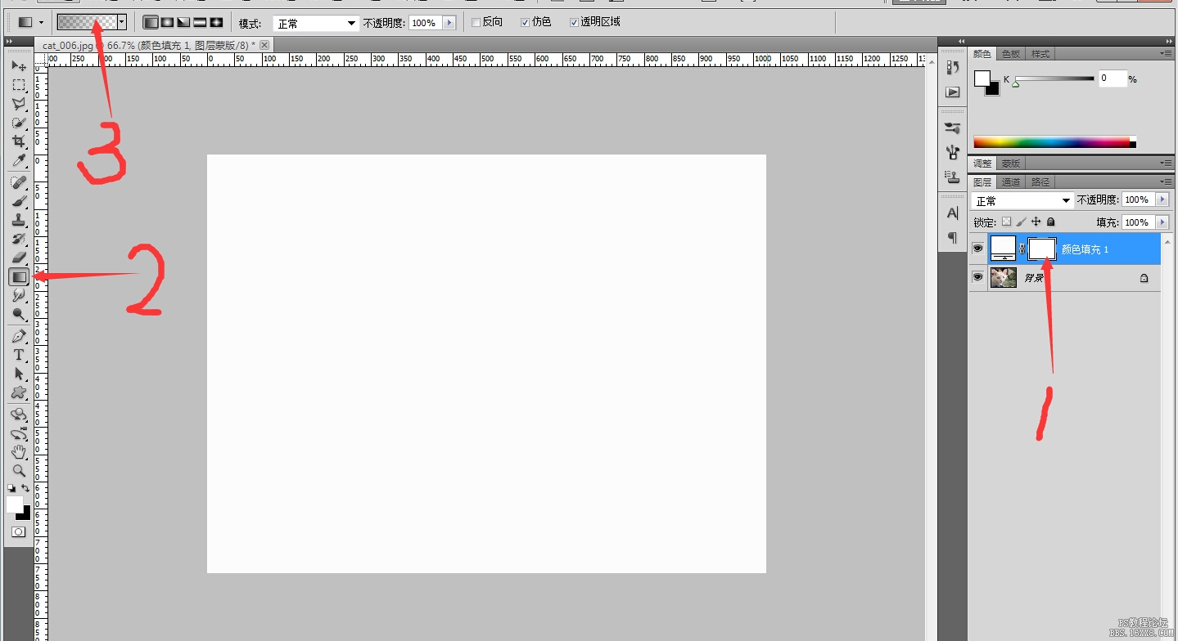1178x641 pixels.
Task: Switch to the 通道 tab
Action: pos(1011,182)
